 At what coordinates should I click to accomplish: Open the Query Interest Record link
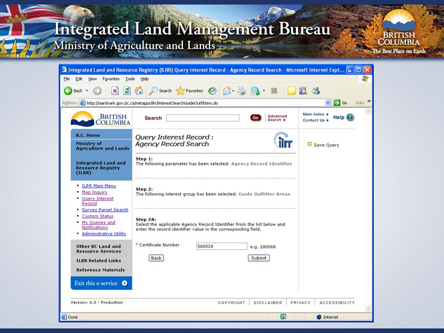pyautogui.click(x=98, y=201)
